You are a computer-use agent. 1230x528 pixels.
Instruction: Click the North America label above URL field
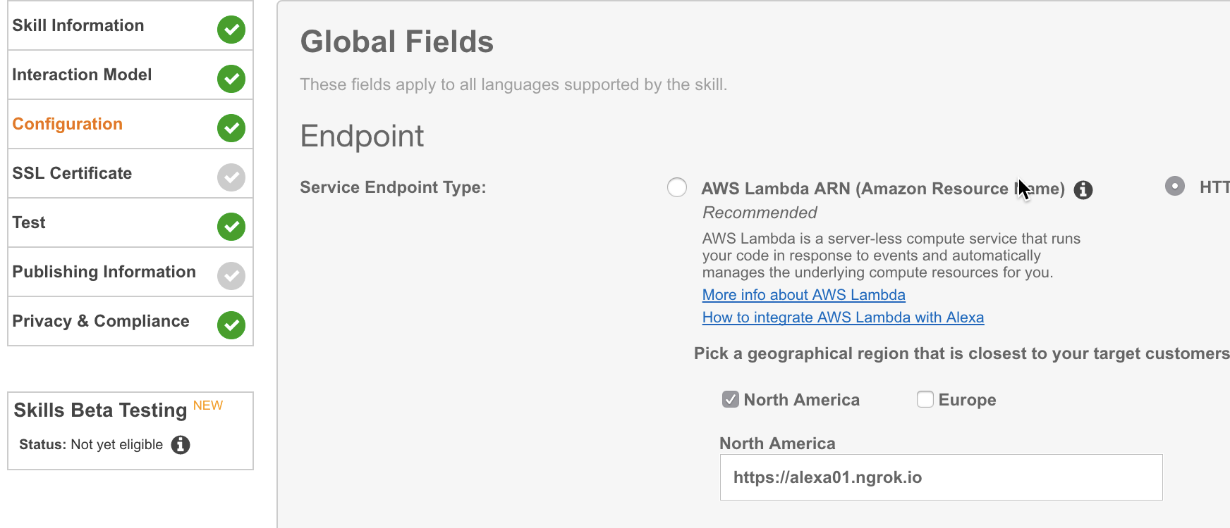point(777,444)
